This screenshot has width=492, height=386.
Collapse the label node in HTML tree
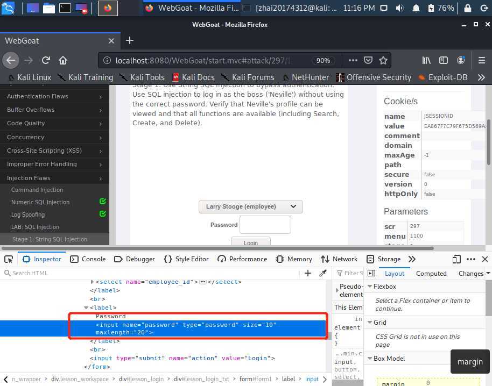(86, 308)
